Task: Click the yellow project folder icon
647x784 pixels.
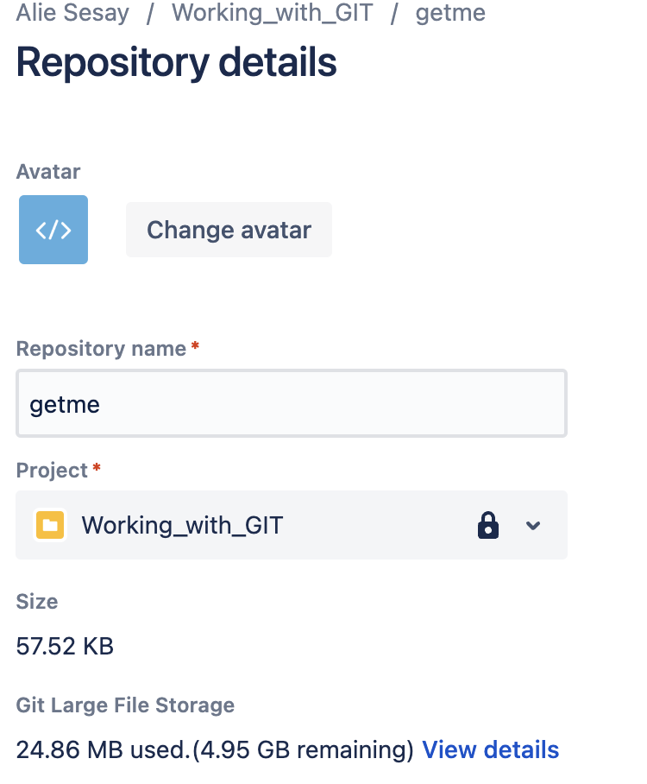Action: tap(50, 525)
